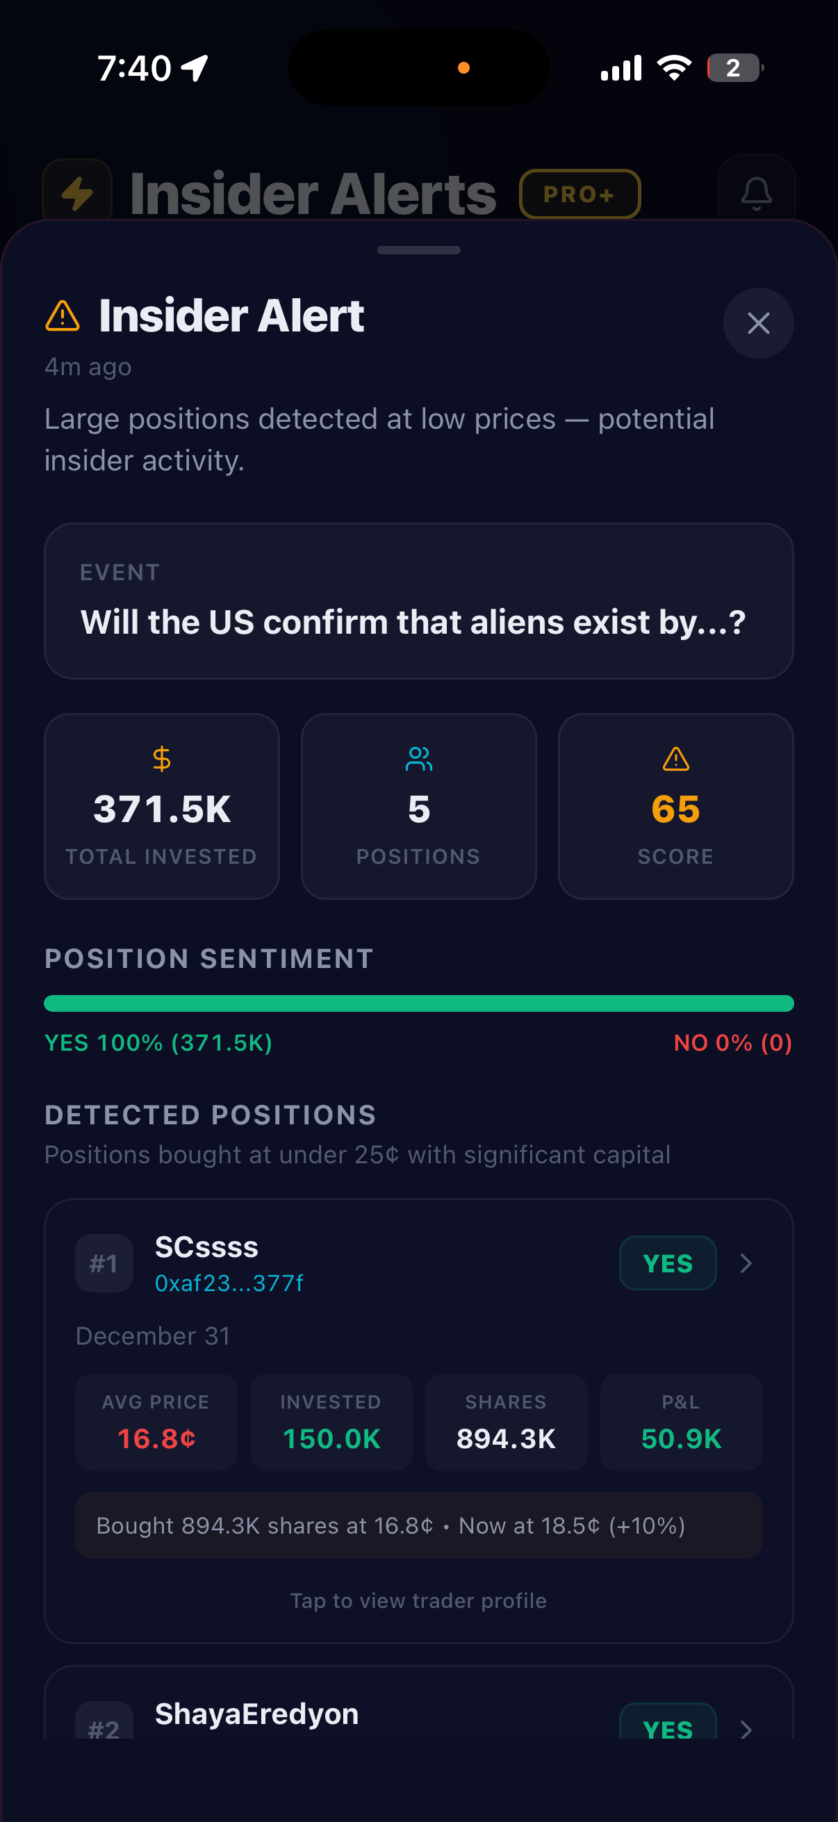Select the PRO+ membership badge

(x=580, y=194)
